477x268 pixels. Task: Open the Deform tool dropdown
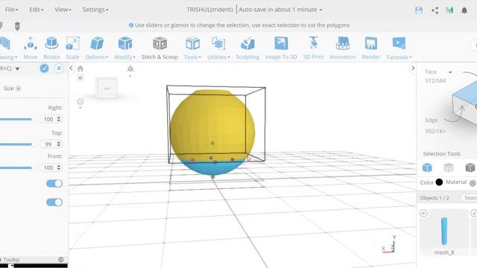click(97, 48)
